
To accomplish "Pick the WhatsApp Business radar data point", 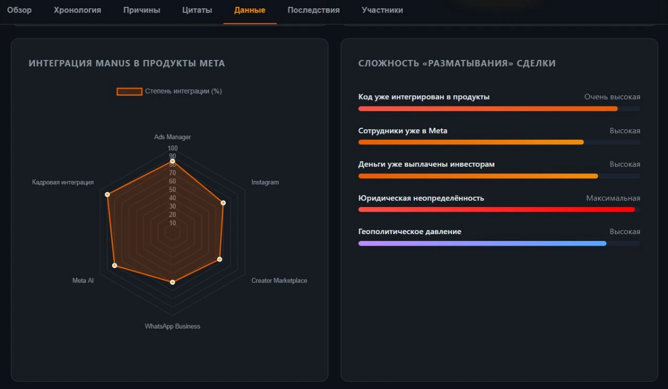I will (x=173, y=282).
